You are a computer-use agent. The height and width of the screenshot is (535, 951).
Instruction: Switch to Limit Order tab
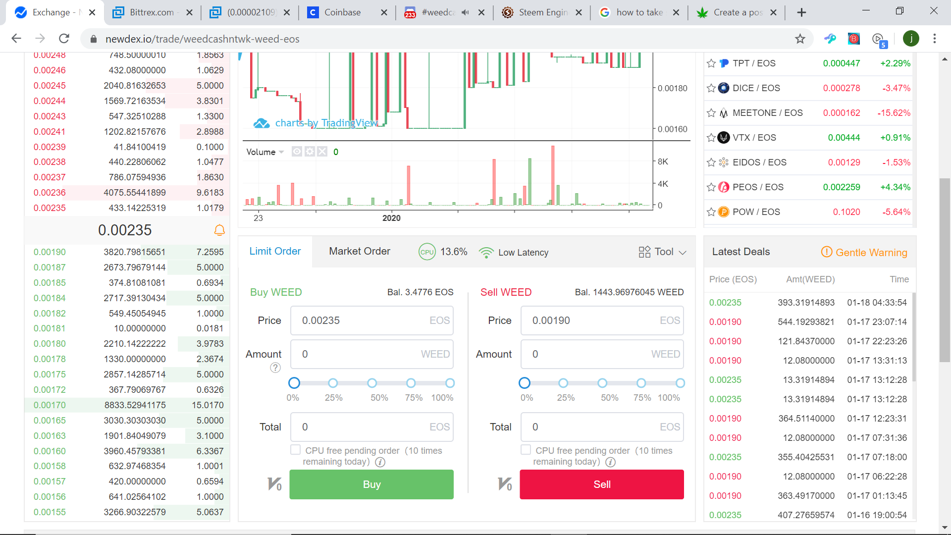[275, 252]
